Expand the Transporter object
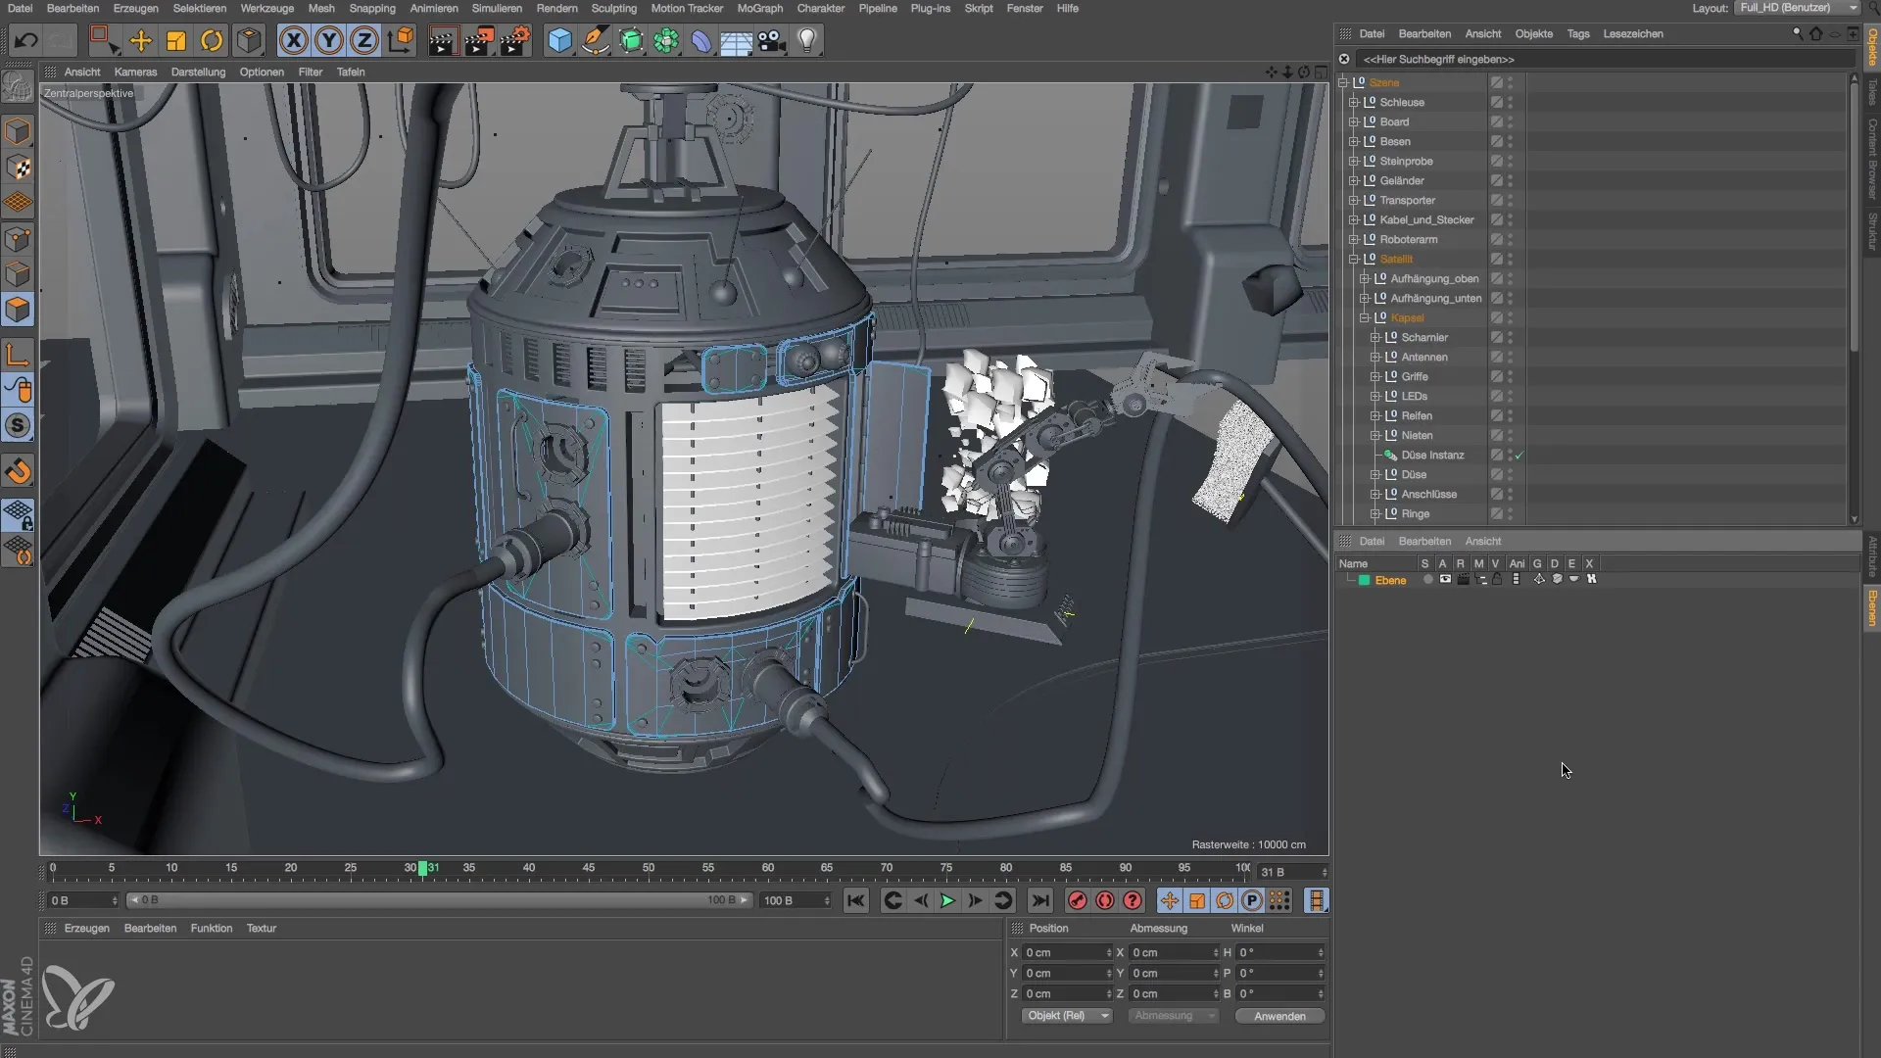This screenshot has height=1058, width=1881. pyautogui.click(x=1354, y=200)
